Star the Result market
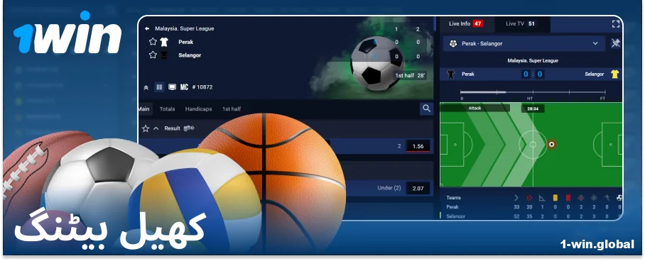Screen dimensions: 645x261 coord(145,128)
